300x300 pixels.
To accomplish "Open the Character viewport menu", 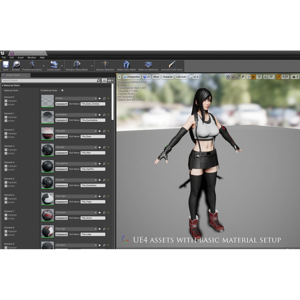I will [x=167, y=77].
